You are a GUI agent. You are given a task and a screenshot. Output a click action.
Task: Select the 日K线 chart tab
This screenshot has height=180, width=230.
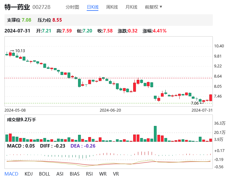coord(93,7)
